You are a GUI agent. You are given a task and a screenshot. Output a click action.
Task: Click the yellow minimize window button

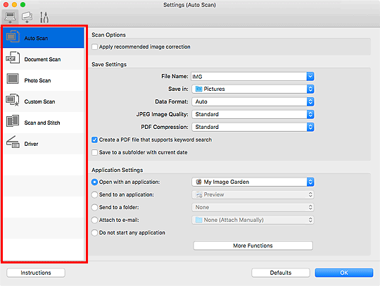pyautogui.click(x=14, y=5)
